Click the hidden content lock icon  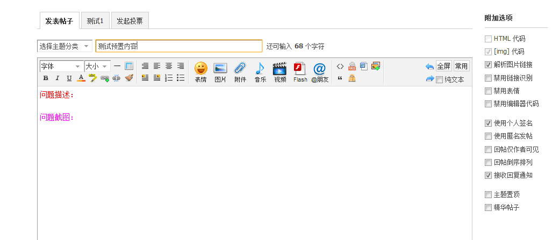click(352, 78)
